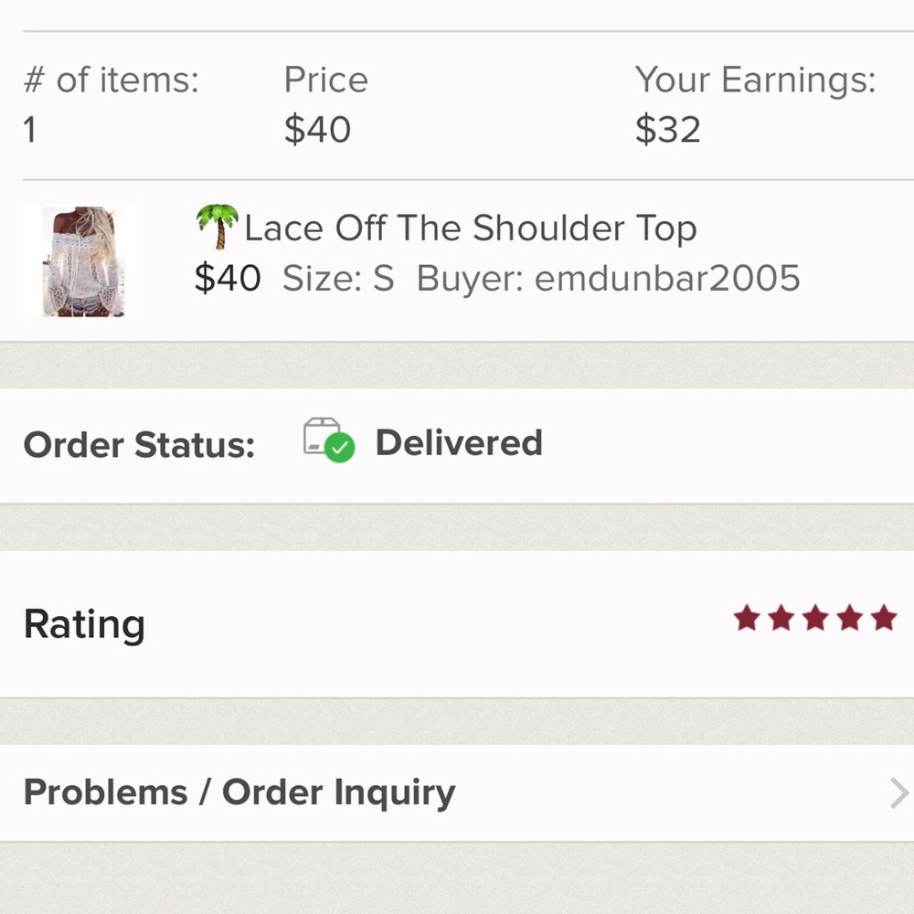Click the Order Status label
Image resolution: width=914 pixels, height=914 pixels.
139,445
